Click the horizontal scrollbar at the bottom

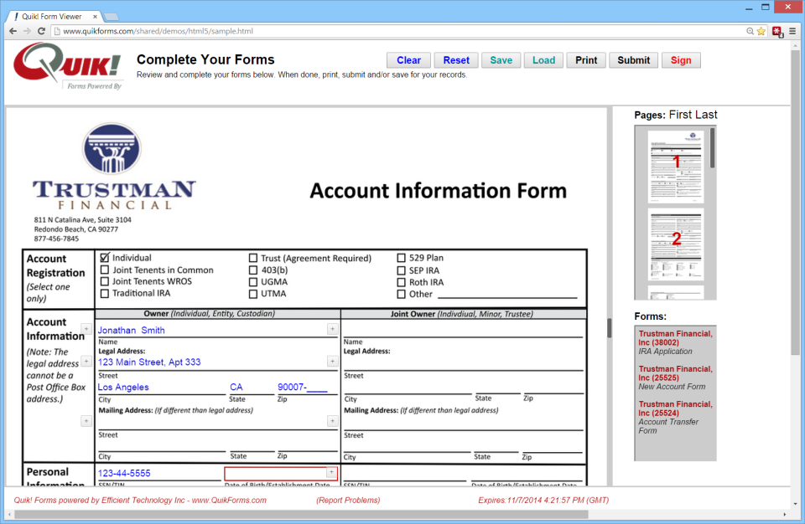tap(300, 514)
